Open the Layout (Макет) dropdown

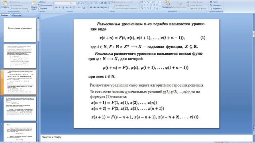43,2
